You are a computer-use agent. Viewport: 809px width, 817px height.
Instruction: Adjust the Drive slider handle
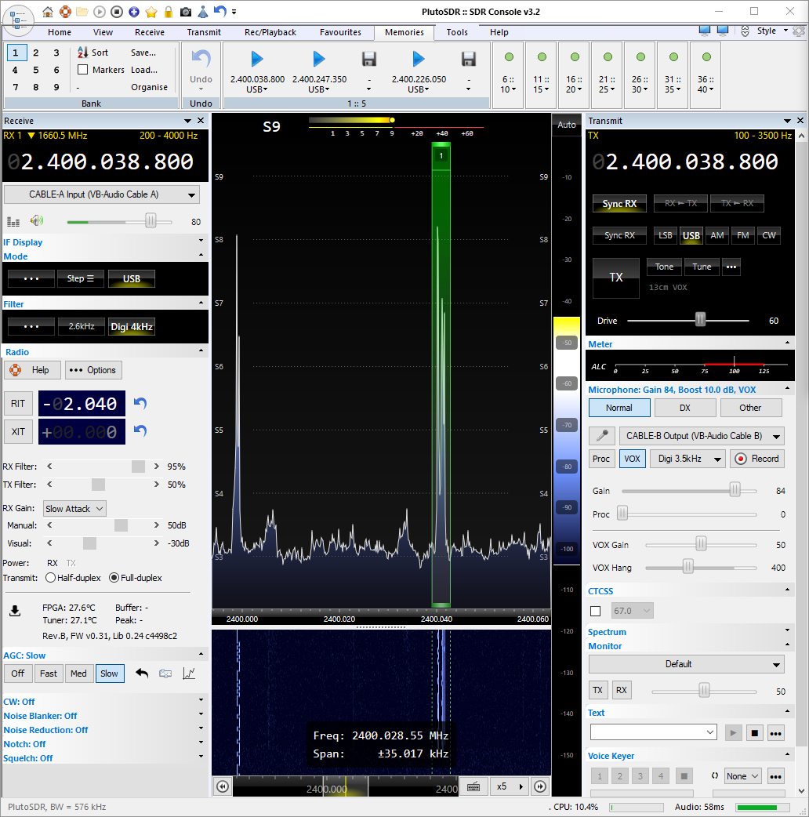pyautogui.click(x=700, y=320)
